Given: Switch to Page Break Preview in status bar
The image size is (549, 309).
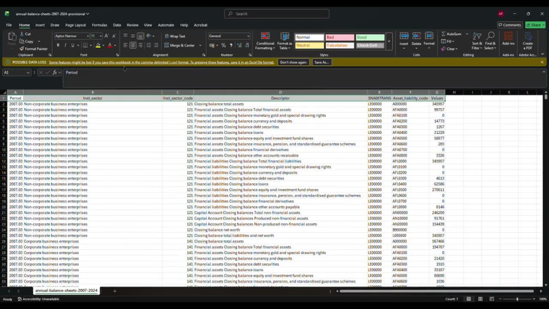Looking at the screenshot, I should pyautogui.click(x=492, y=299).
